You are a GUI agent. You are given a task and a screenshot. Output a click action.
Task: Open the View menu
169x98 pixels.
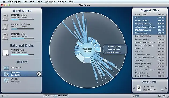tap(39, 2)
